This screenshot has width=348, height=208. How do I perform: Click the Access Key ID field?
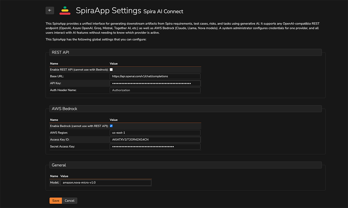coord(155,139)
